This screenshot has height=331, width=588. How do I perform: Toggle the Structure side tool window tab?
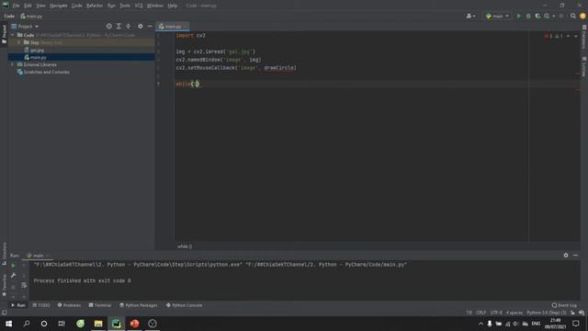(4, 254)
